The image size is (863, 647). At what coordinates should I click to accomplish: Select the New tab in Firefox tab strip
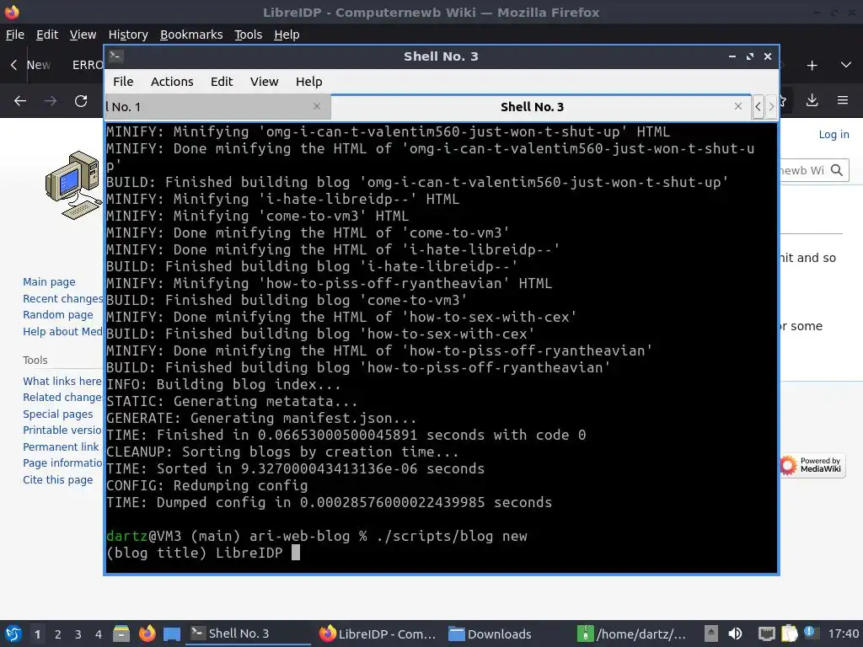tap(39, 65)
